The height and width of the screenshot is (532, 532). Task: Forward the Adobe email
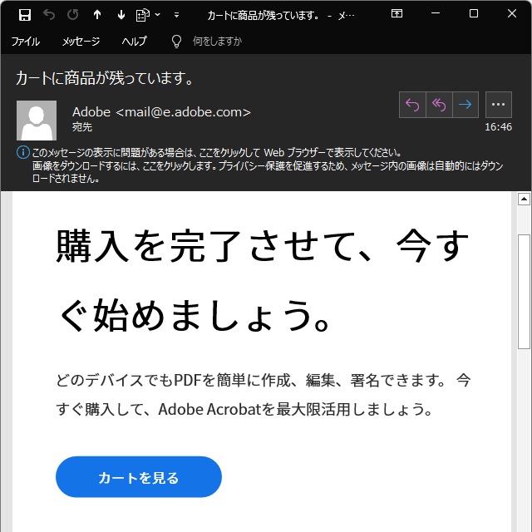click(465, 105)
